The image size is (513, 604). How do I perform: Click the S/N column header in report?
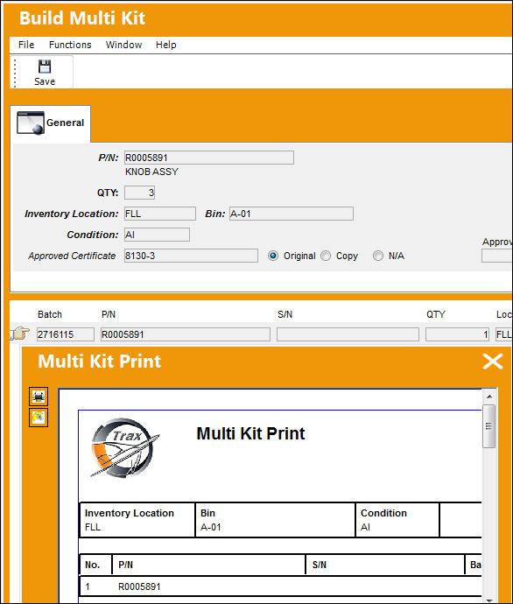pos(320,565)
